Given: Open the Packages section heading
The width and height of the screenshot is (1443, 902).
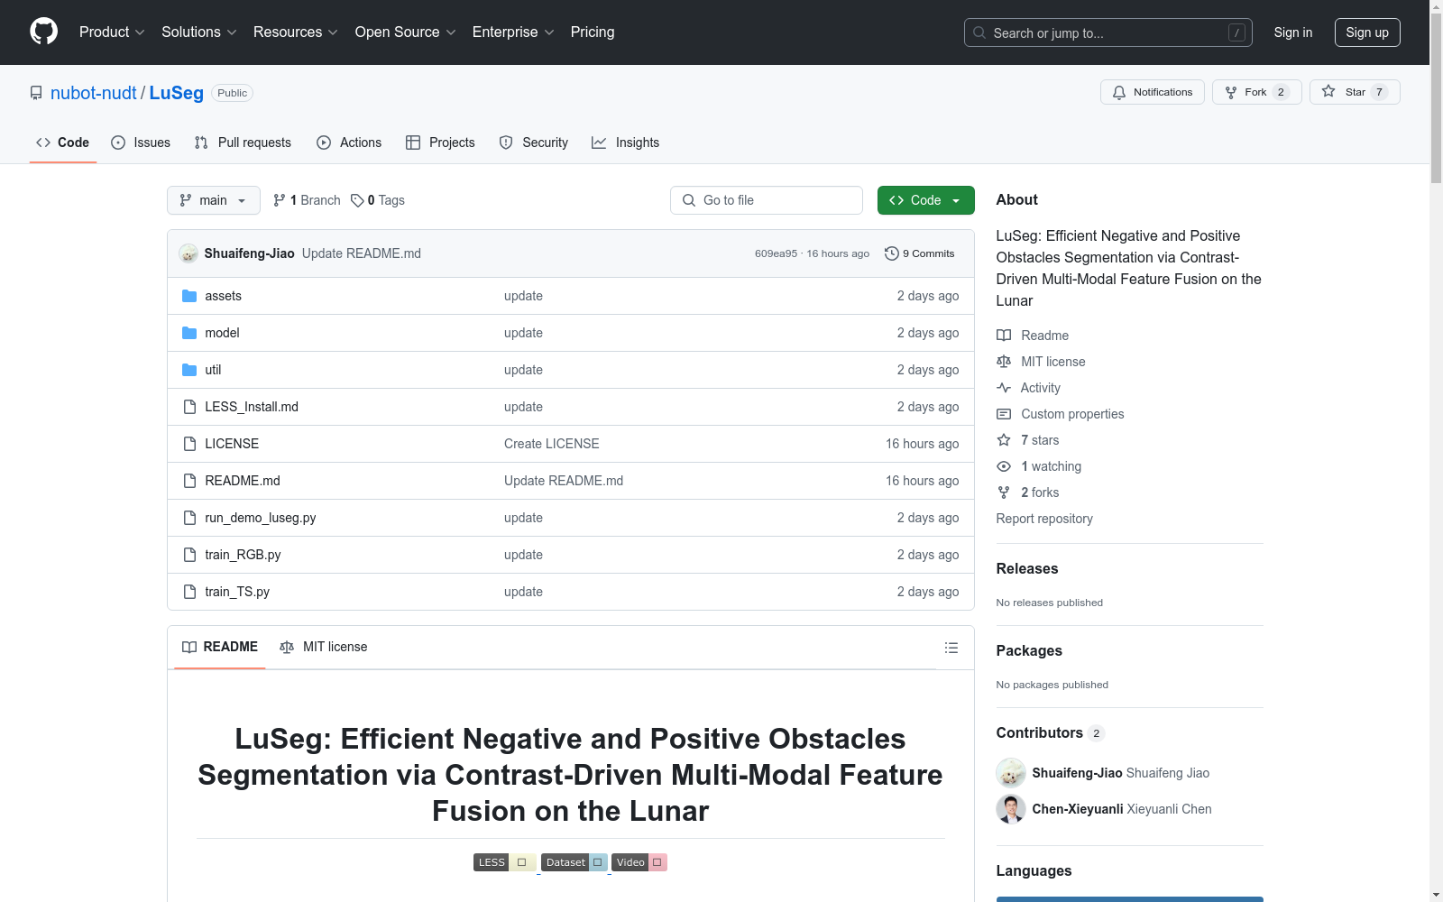Looking at the screenshot, I should [1029, 650].
